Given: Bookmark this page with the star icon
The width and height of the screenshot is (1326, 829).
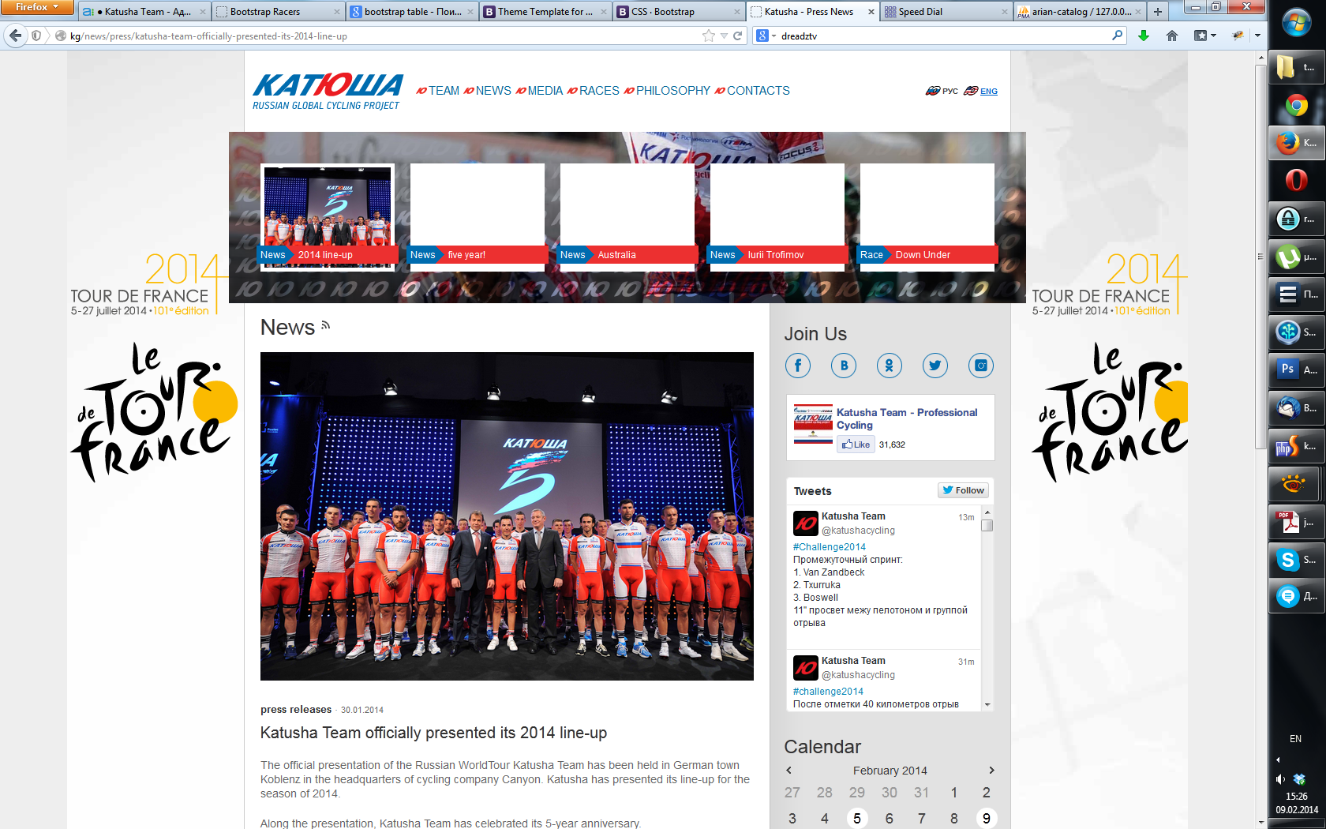Looking at the screenshot, I should pos(709,36).
